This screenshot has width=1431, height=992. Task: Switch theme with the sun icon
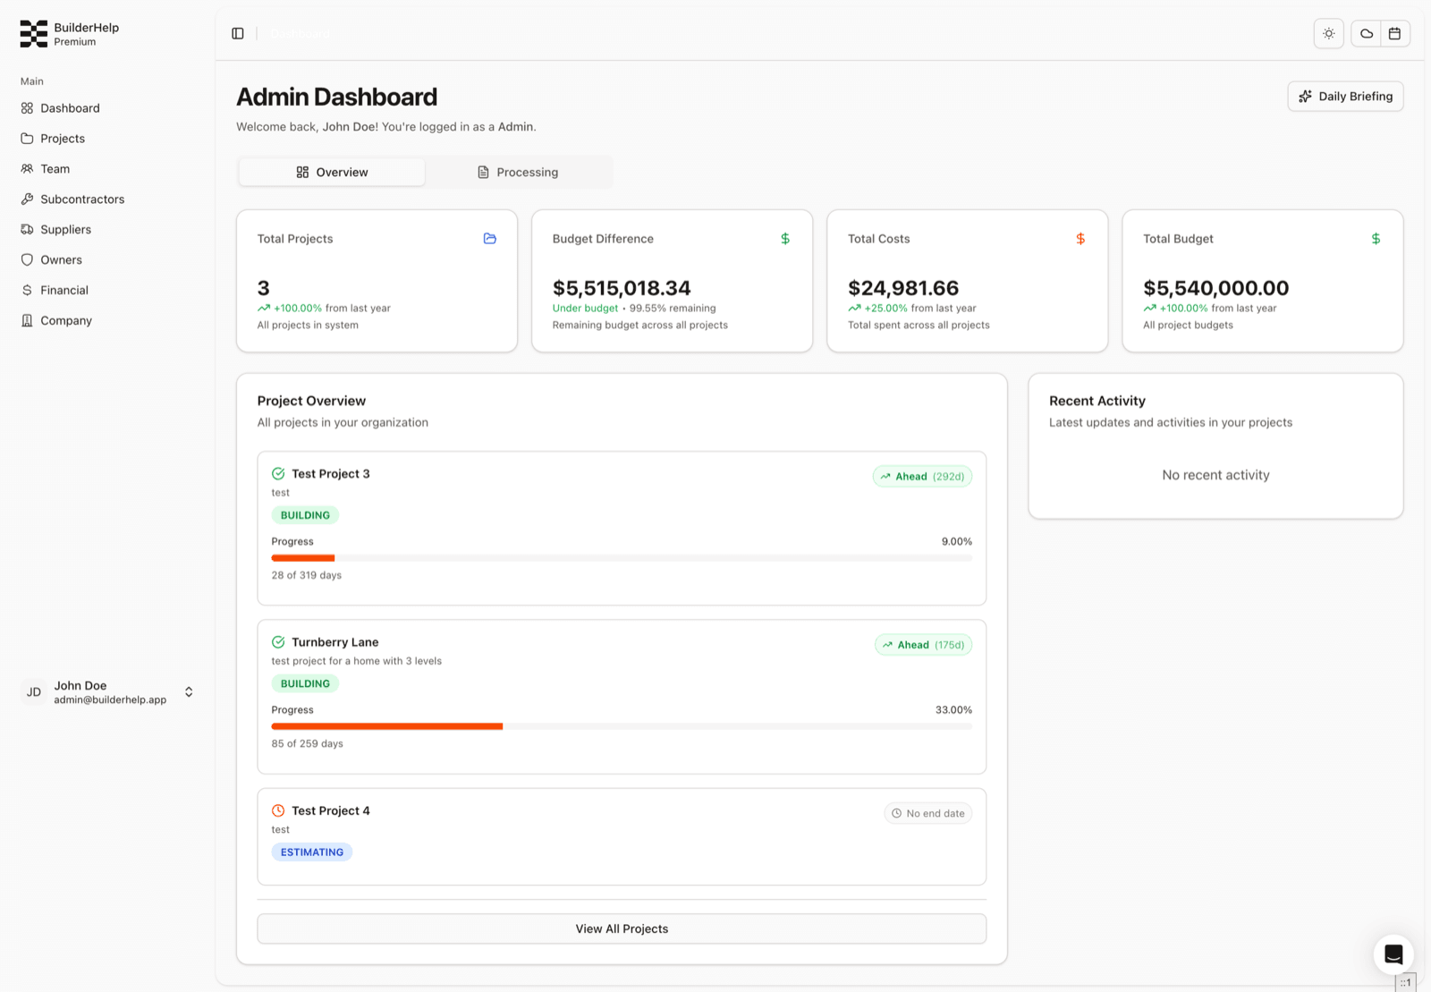pos(1329,33)
